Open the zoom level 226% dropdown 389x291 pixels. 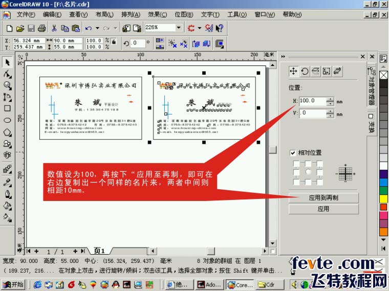coord(178,28)
